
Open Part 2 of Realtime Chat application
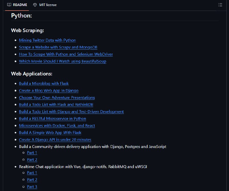[x=32, y=180]
